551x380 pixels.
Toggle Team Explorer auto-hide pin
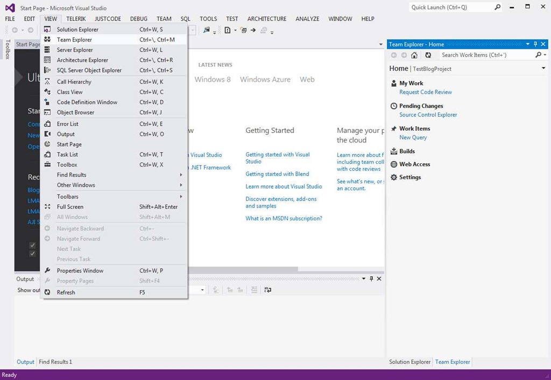click(x=535, y=44)
